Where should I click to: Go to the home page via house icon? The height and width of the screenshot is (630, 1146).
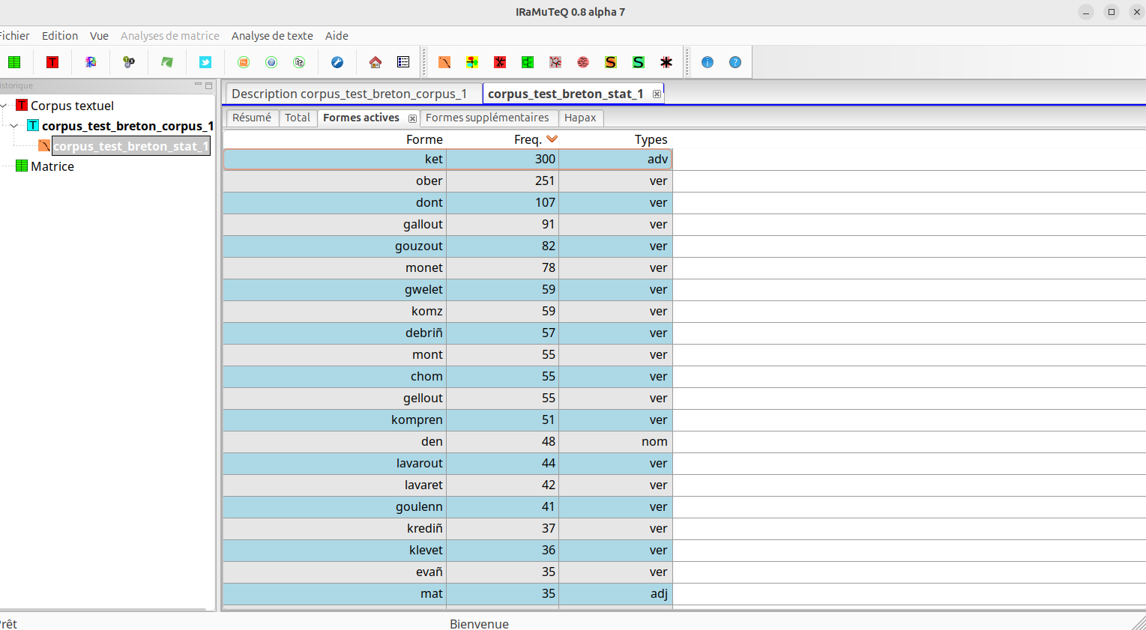376,62
